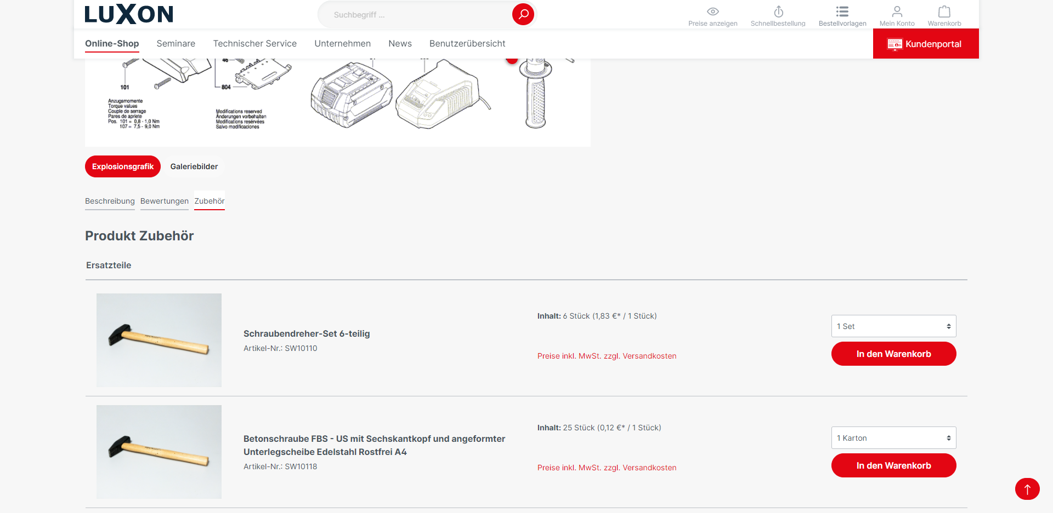Image resolution: width=1053 pixels, height=513 pixels.
Task: Open Mein Konto user icon
Action: point(897,12)
